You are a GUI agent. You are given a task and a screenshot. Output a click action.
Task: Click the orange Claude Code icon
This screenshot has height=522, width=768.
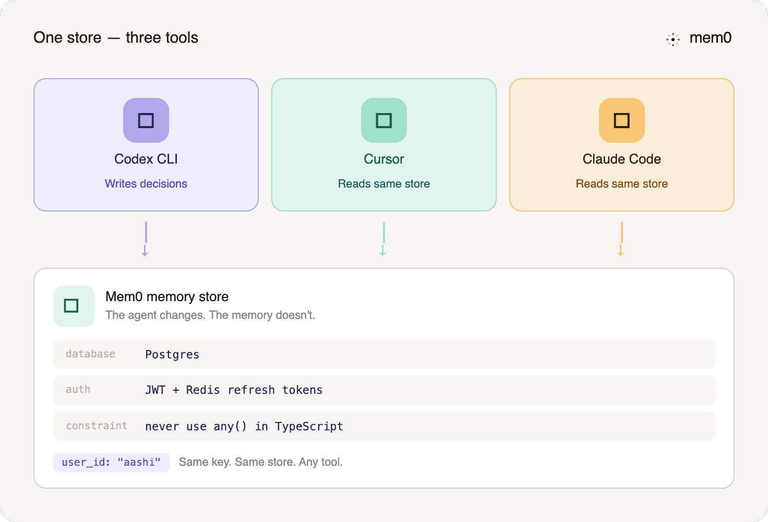[x=622, y=120]
